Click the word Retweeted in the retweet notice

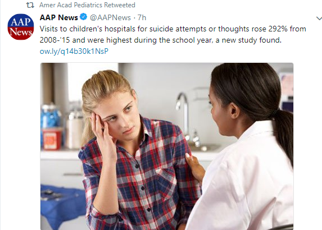120,5
